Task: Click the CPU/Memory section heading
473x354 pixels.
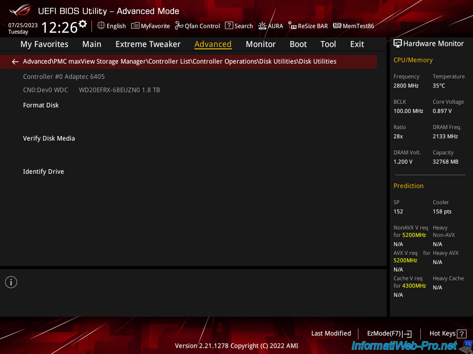Action: [x=413, y=60]
